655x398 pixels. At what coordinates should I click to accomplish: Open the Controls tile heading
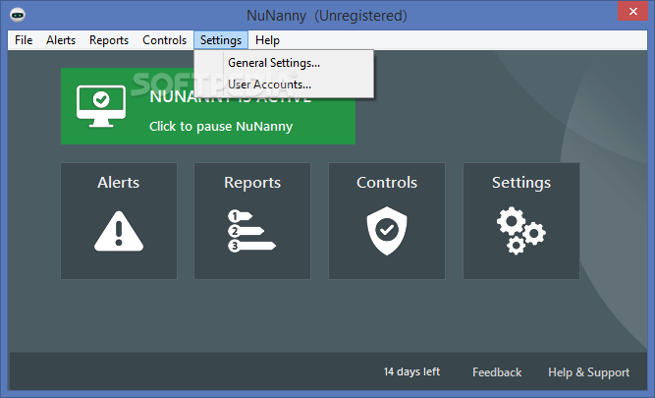(387, 182)
